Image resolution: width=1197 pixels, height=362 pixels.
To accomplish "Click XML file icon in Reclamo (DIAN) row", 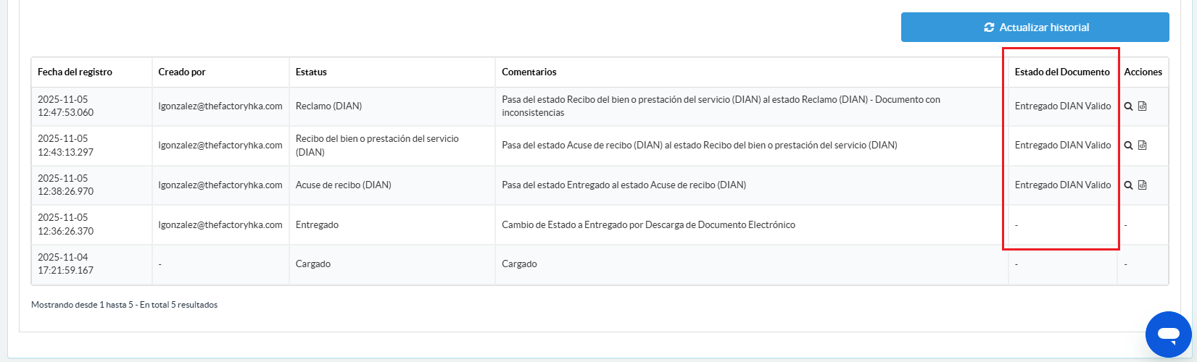I will click(x=1143, y=106).
